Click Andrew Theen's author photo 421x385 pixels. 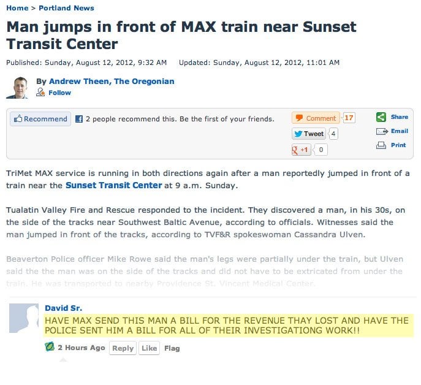17,88
